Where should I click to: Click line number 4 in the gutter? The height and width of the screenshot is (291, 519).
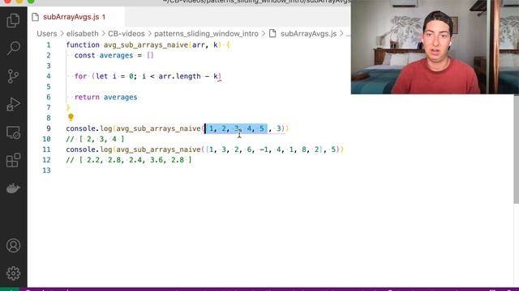[x=49, y=76]
